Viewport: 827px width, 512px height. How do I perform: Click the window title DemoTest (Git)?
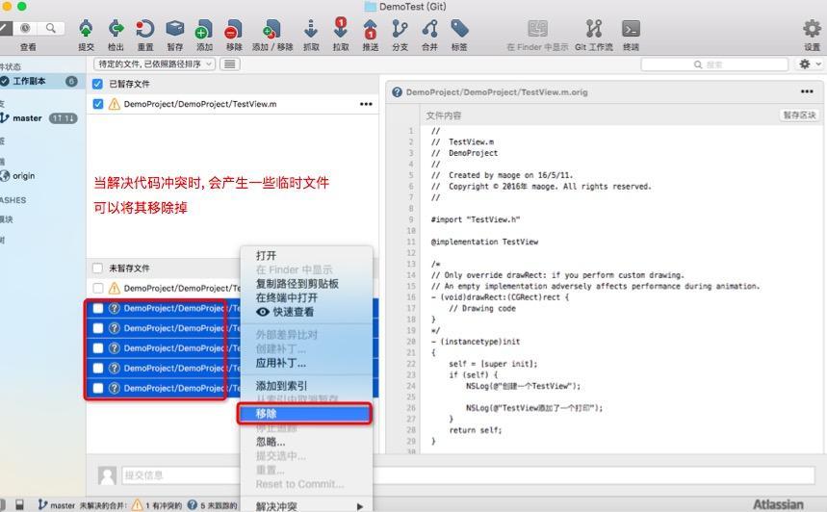(413, 7)
